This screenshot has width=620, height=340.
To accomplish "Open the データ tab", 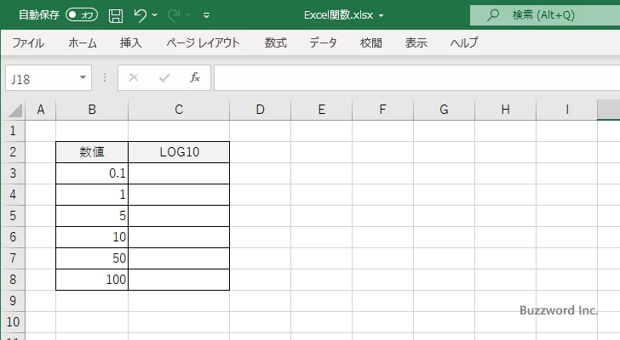I will pos(323,42).
